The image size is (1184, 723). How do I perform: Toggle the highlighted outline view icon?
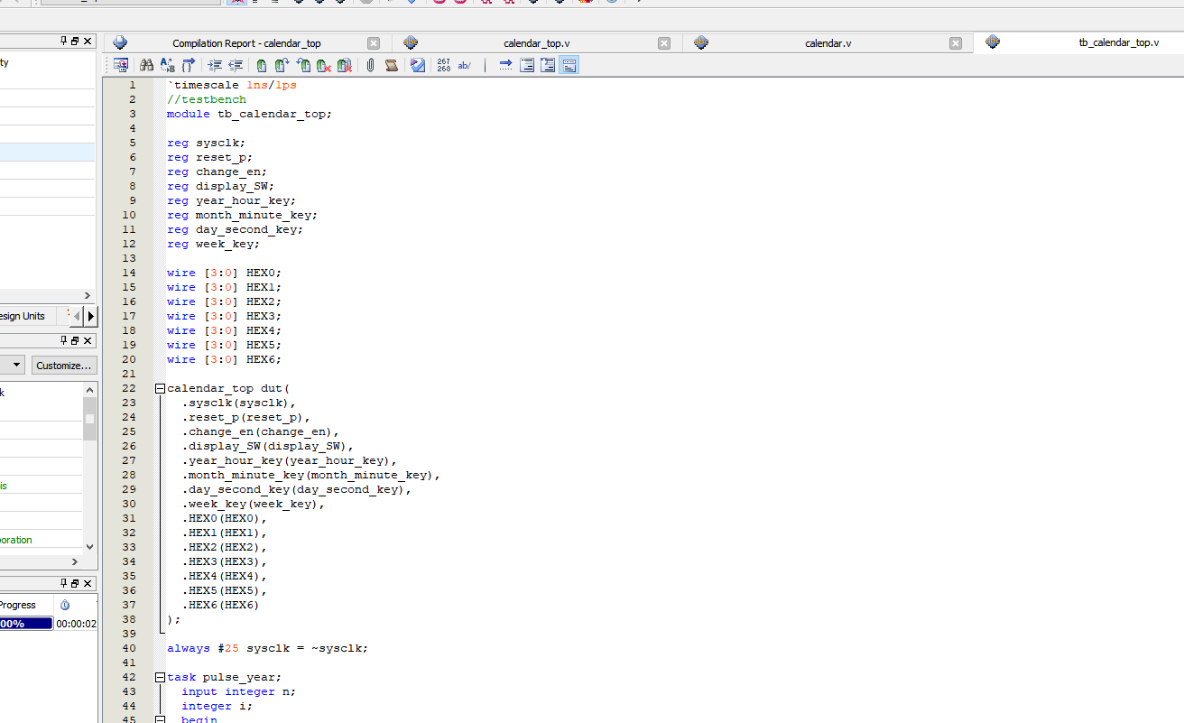coord(569,65)
